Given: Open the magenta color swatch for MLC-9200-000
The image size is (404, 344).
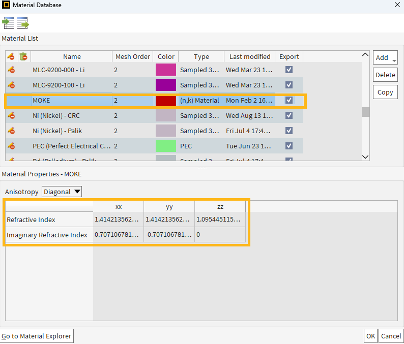Looking at the screenshot, I should pyautogui.click(x=166, y=70).
